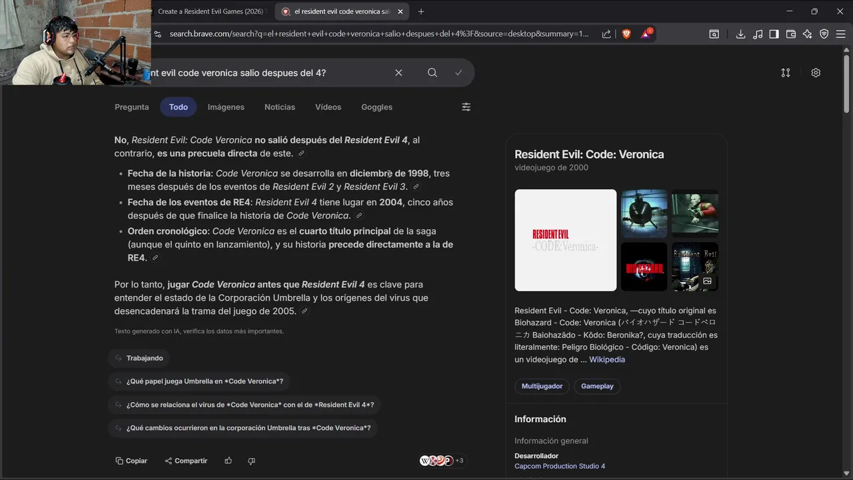Click the 'Información' heading

click(x=540, y=419)
